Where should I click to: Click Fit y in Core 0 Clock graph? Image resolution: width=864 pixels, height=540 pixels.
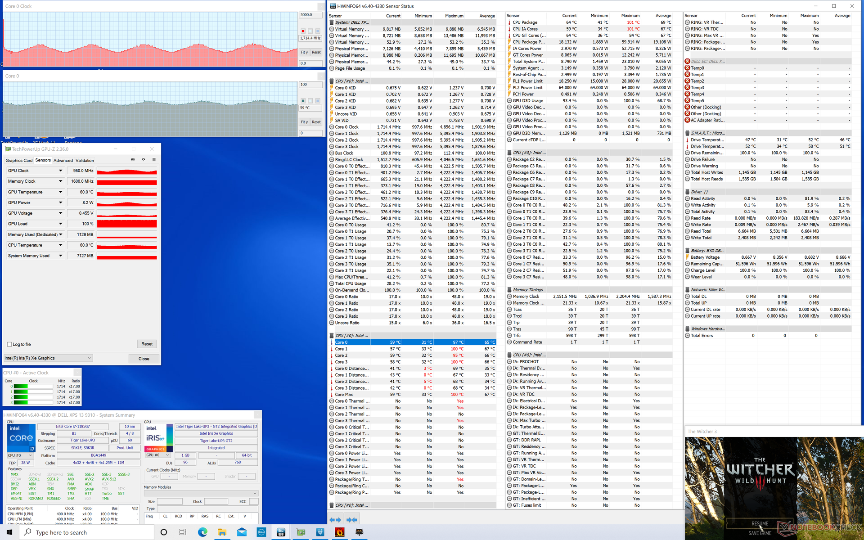(x=304, y=52)
